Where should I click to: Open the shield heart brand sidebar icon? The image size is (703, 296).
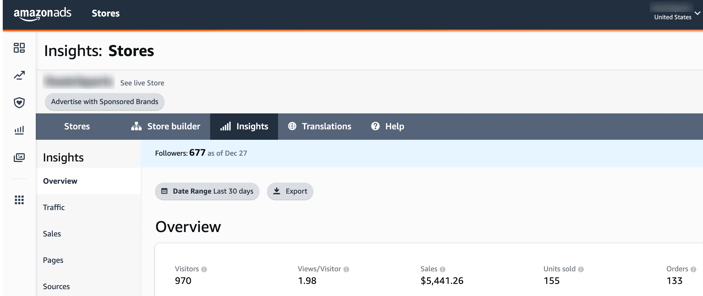[19, 103]
